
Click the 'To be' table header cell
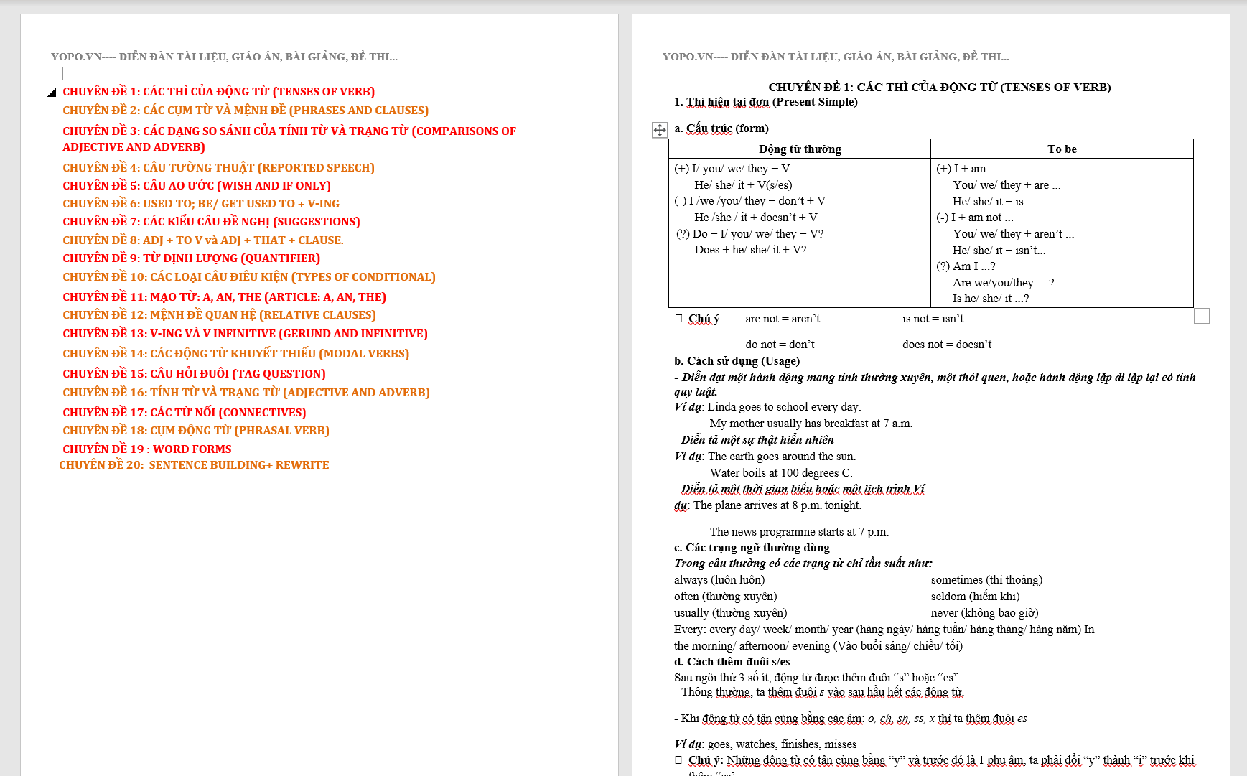tap(1061, 149)
